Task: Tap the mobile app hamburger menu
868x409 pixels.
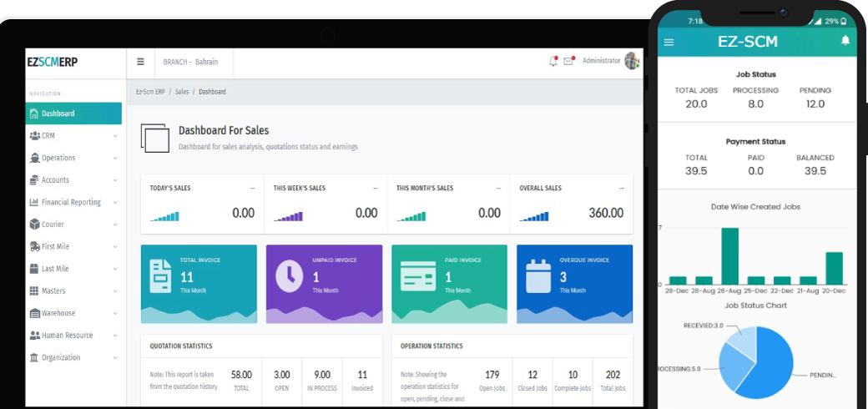Action: pos(669,42)
